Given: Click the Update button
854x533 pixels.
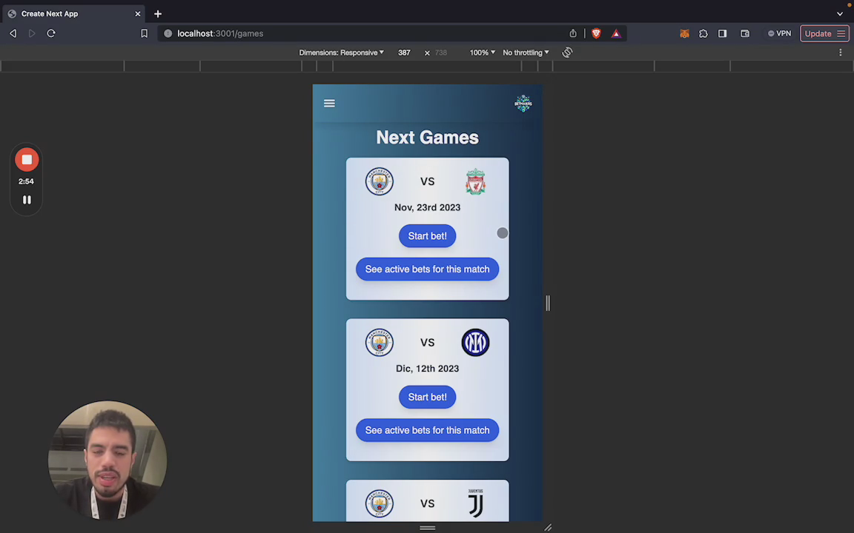Looking at the screenshot, I should (x=824, y=34).
